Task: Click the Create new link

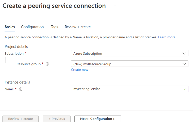Action: point(80,70)
